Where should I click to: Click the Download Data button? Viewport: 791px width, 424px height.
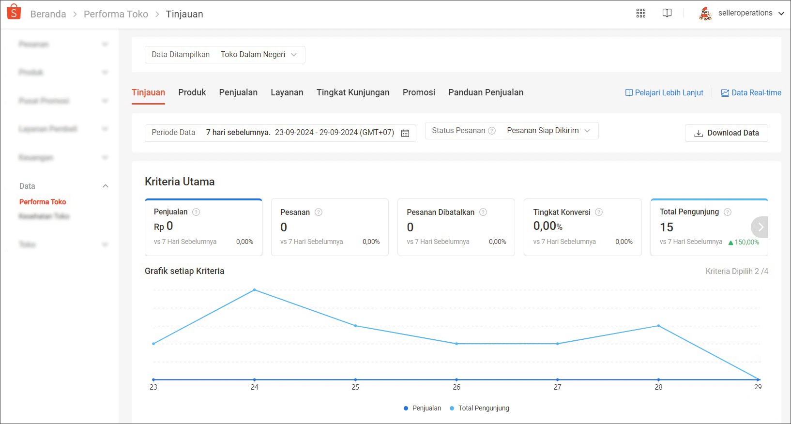pyautogui.click(x=726, y=133)
